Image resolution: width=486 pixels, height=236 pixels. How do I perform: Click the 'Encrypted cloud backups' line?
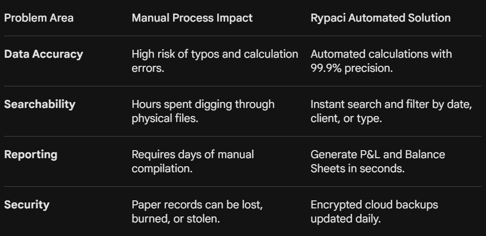pyautogui.click(x=374, y=205)
